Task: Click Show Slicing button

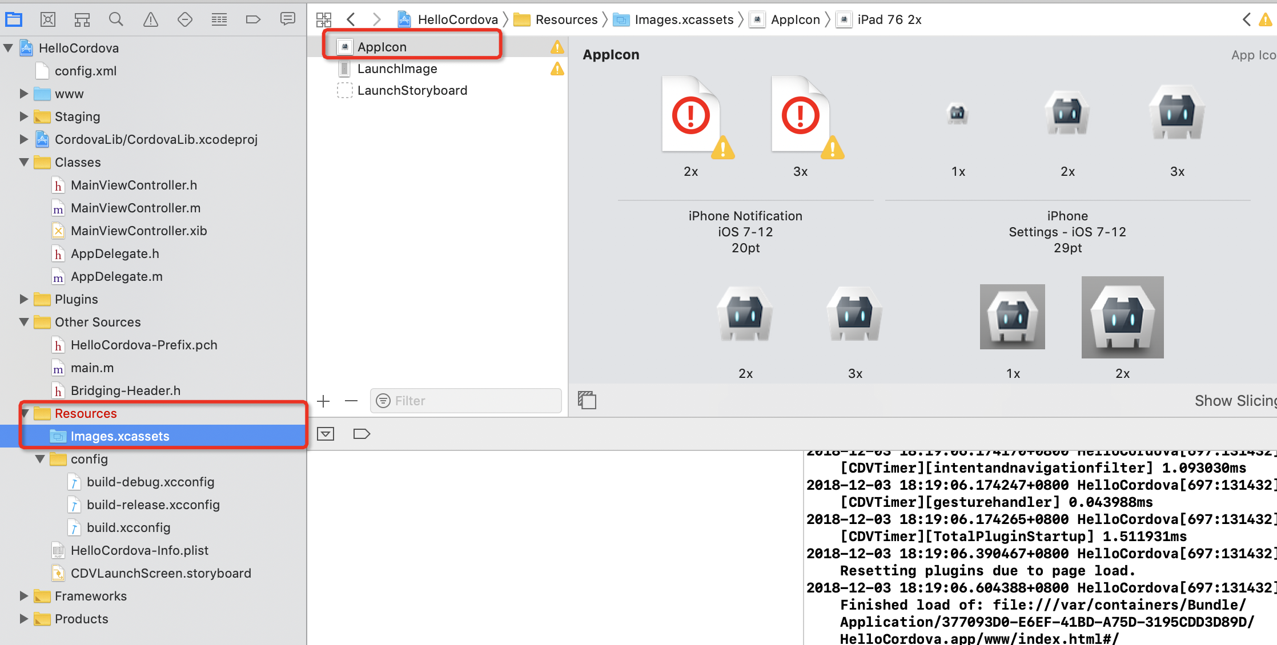Action: 1234,401
